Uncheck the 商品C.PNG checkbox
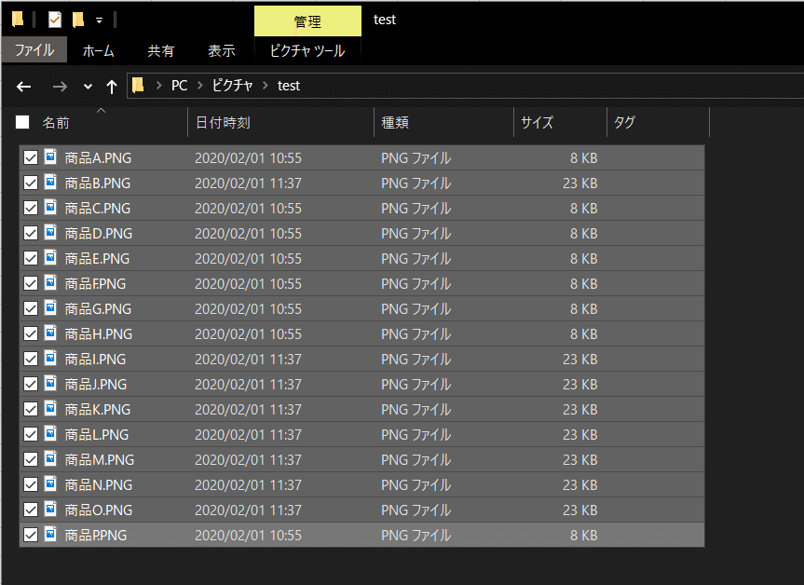The image size is (804, 585). click(x=31, y=208)
